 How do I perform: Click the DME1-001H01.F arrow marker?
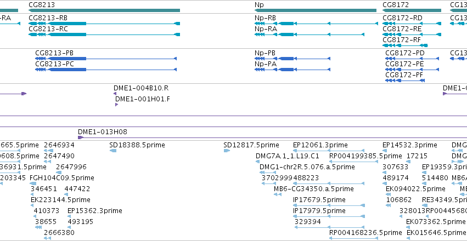click(x=116, y=105)
